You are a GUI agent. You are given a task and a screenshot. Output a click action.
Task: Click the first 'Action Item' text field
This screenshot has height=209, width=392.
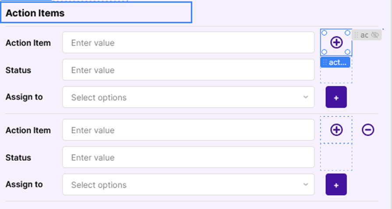(188, 43)
